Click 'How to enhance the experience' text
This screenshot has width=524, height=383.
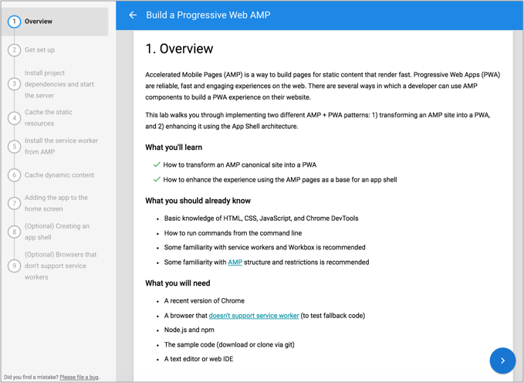tap(280, 180)
